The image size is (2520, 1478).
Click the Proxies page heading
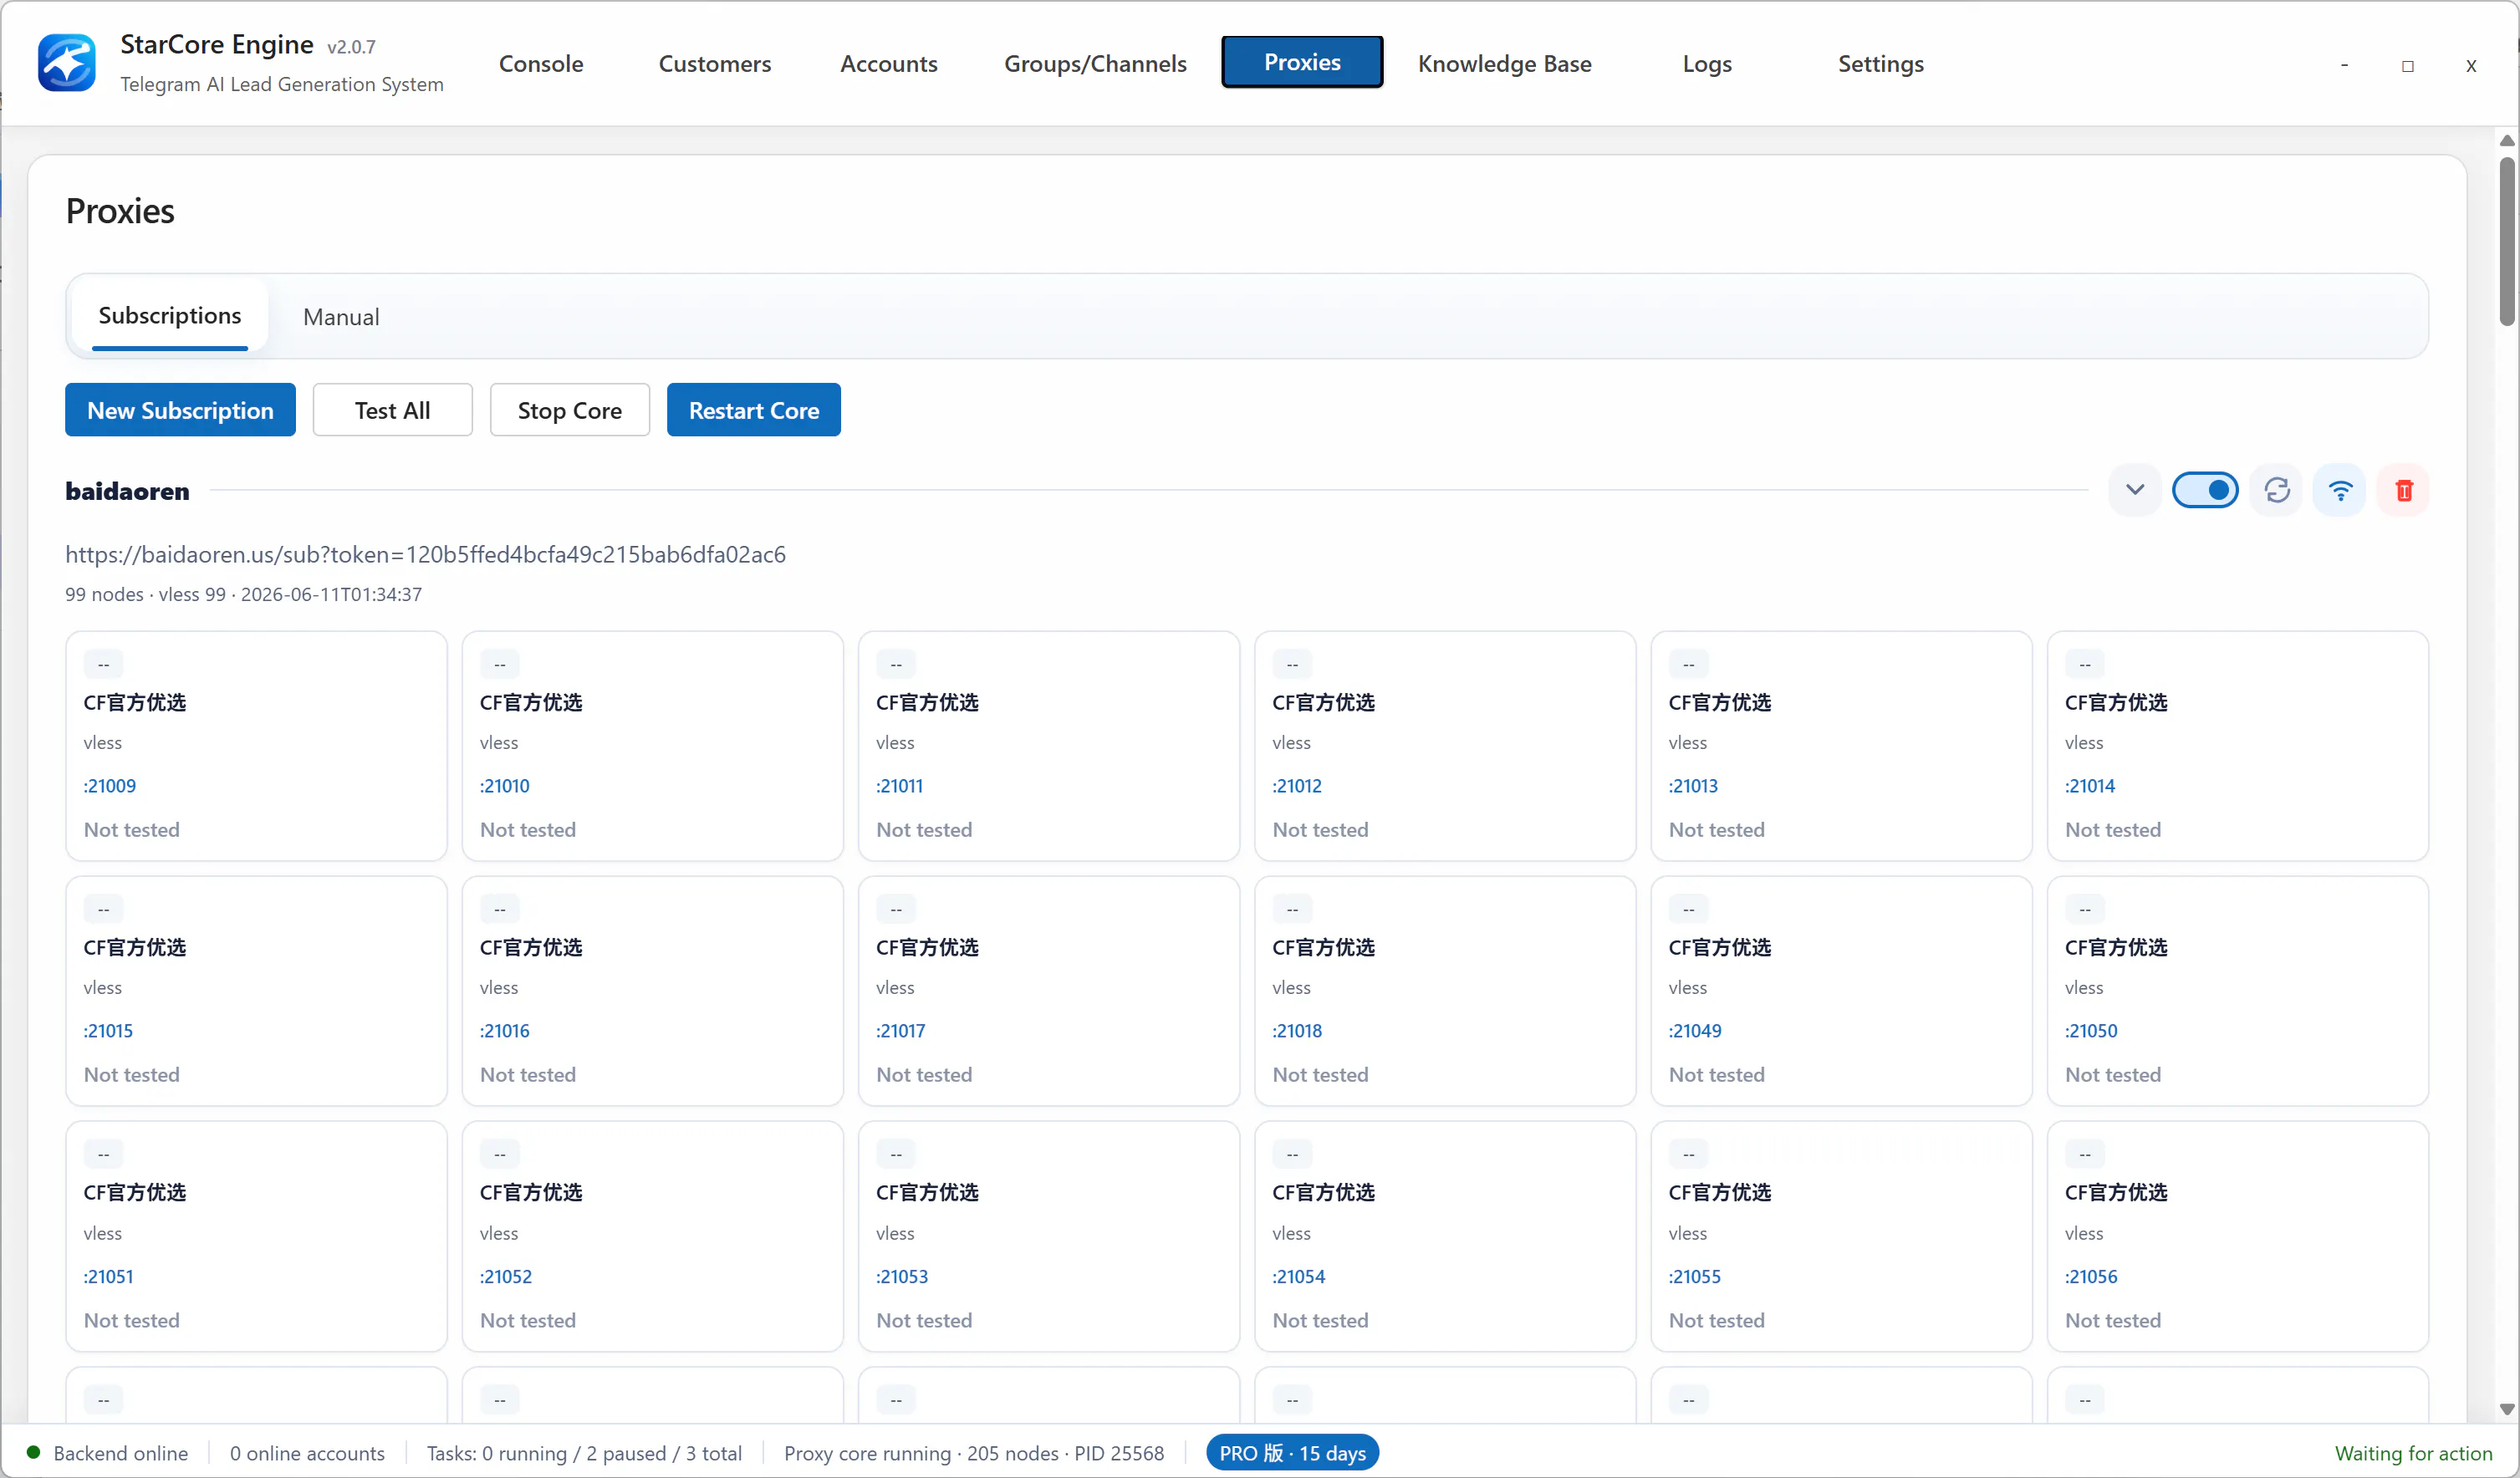[120, 211]
